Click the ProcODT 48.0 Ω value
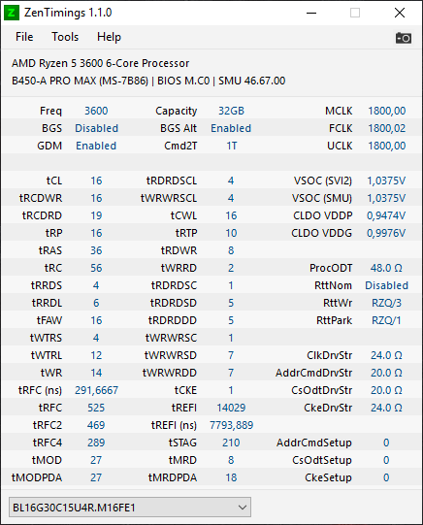This screenshot has height=525, width=423. [386, 268]
